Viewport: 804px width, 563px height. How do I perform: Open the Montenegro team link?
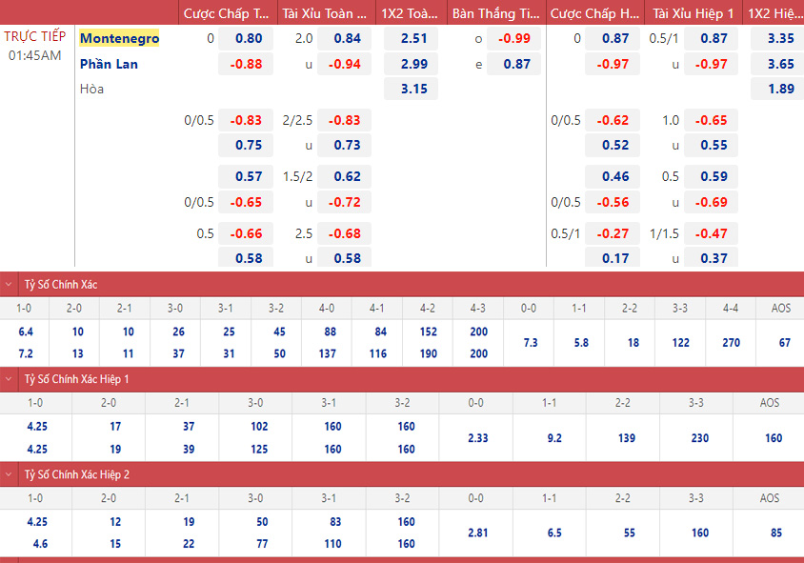(x=119, y=38)
